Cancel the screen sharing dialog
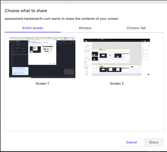Screen dimensions: 167x152 click(x=132, y=142)
